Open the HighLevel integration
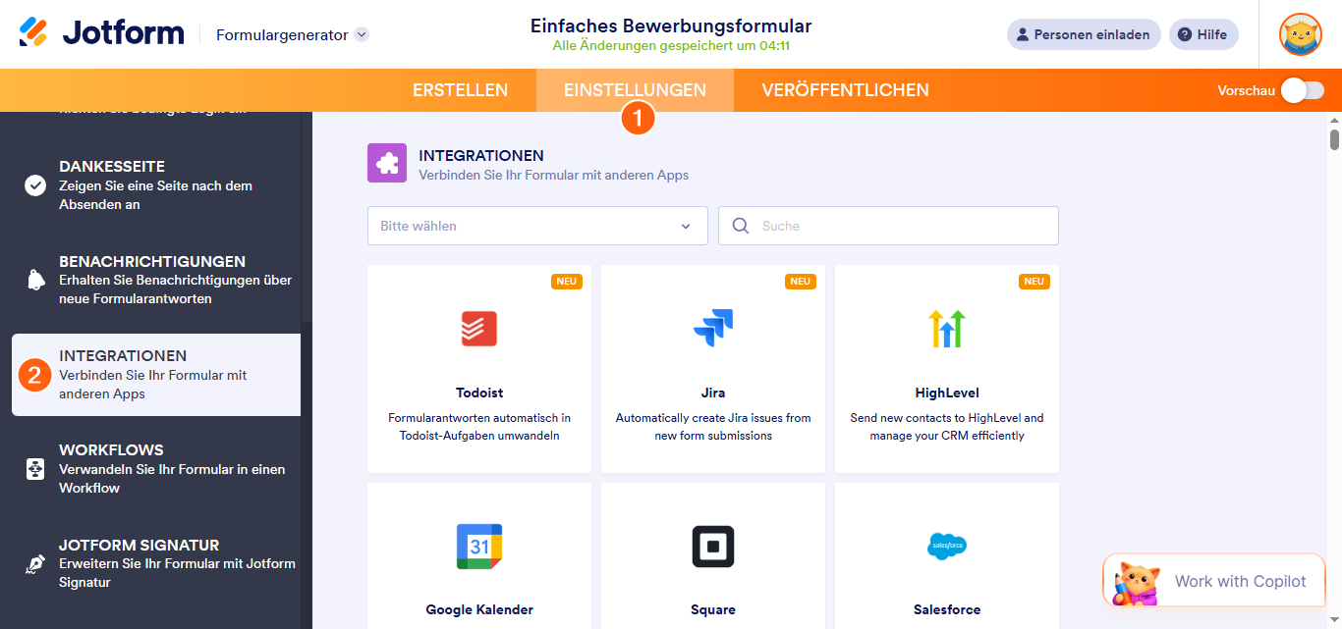This screenshot has height=629, width=1342. tap(946, 369)
